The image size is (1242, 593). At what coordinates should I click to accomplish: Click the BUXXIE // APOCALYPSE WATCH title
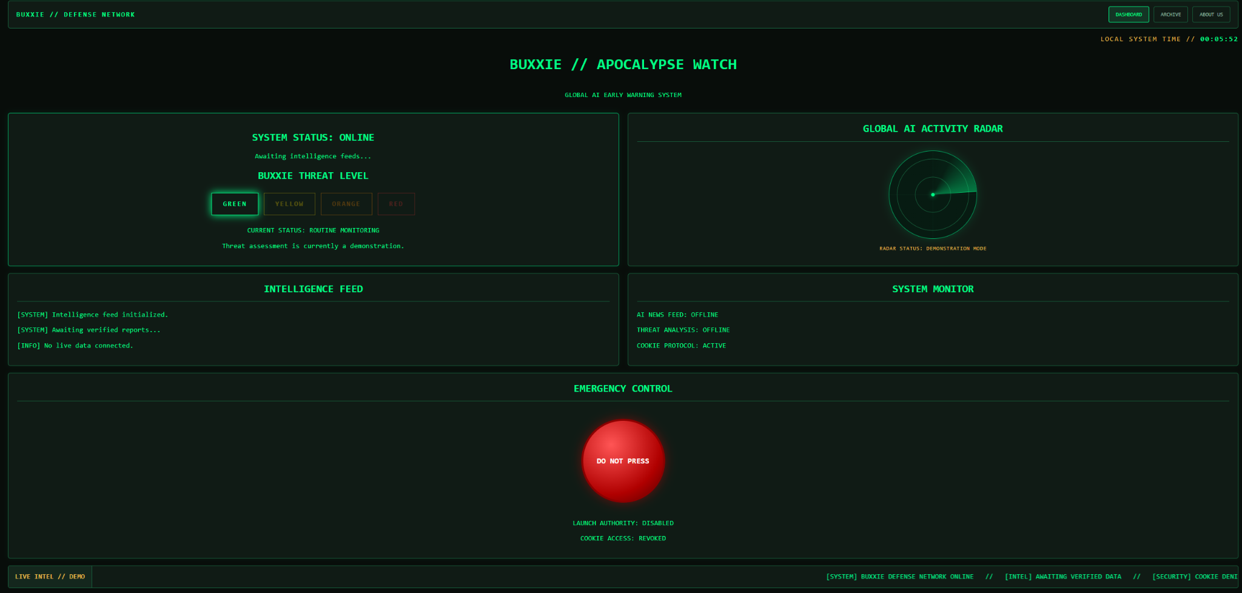click(x=623, y=64)
